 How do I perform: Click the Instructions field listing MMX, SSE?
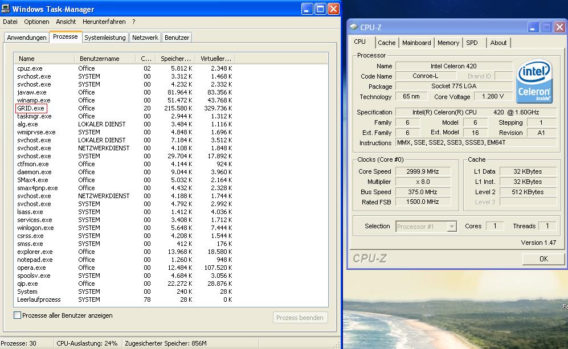coord(476,143)
